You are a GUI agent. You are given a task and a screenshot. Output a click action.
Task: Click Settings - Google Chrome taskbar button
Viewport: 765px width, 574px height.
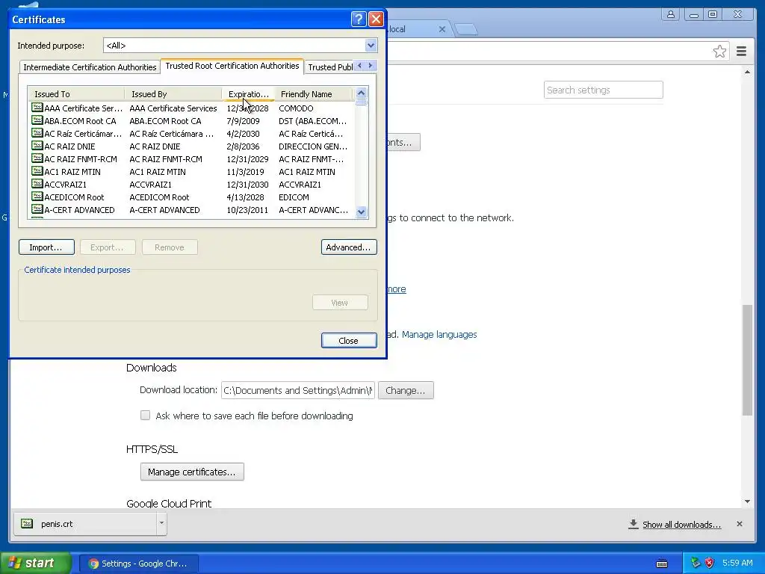click(139, 564)
